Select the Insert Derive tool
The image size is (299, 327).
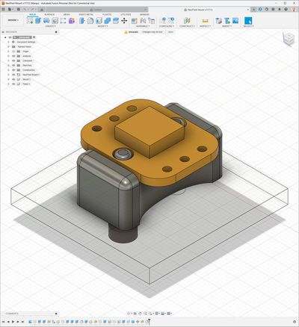pyautogui.click(x=218, y=21)
